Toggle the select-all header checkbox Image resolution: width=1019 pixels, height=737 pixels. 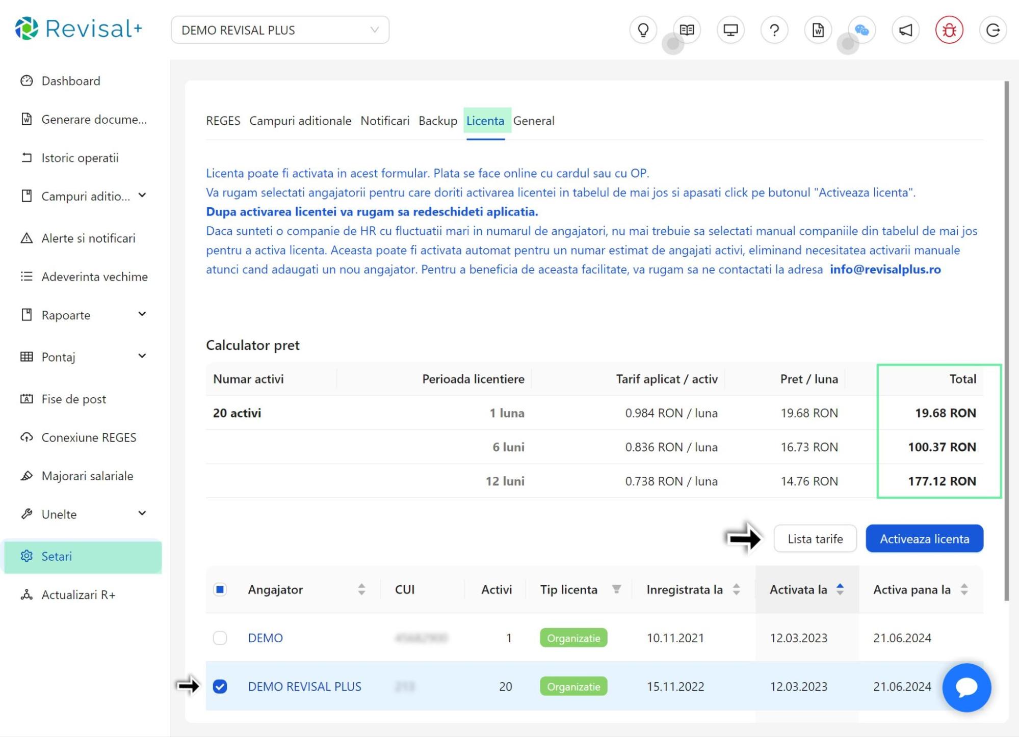coord(220,589)
